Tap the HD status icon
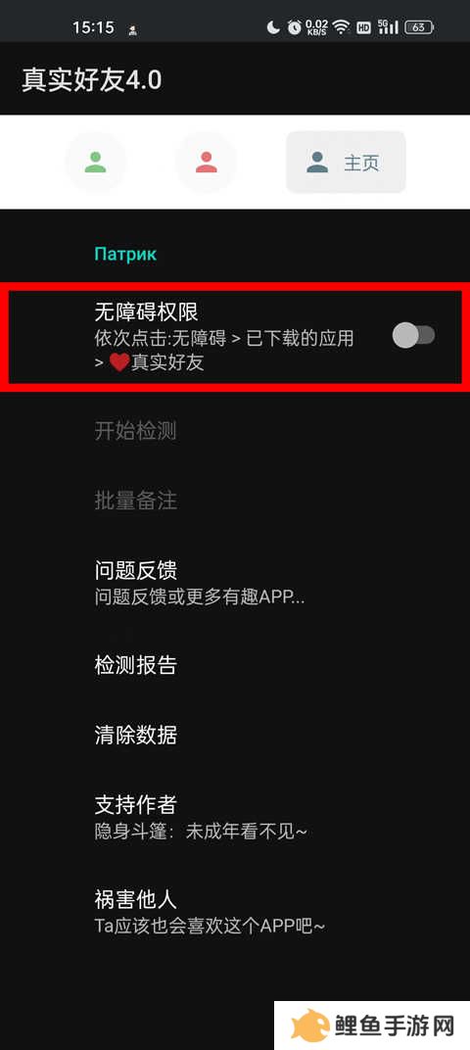Screen dimensions: 470x1050 click(x=363, y=27)
